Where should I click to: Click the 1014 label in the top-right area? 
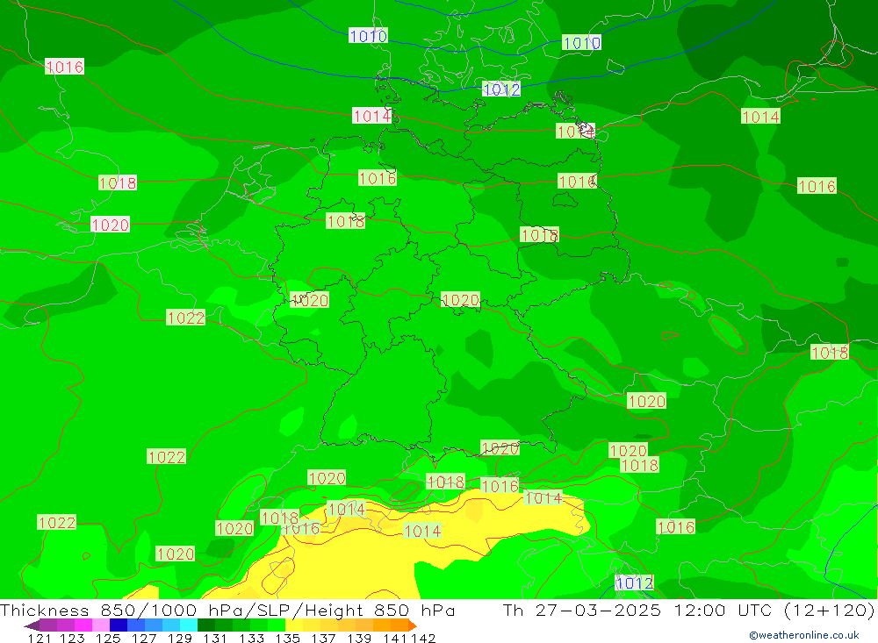click(x=760, y=117)
